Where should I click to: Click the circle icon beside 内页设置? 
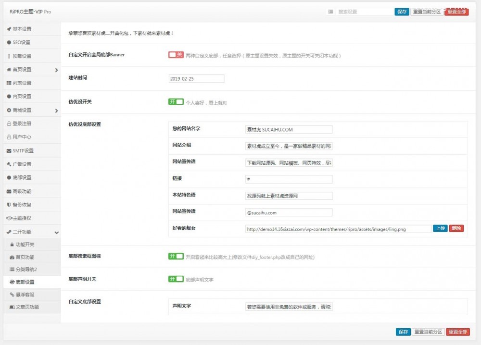(9, 97)
